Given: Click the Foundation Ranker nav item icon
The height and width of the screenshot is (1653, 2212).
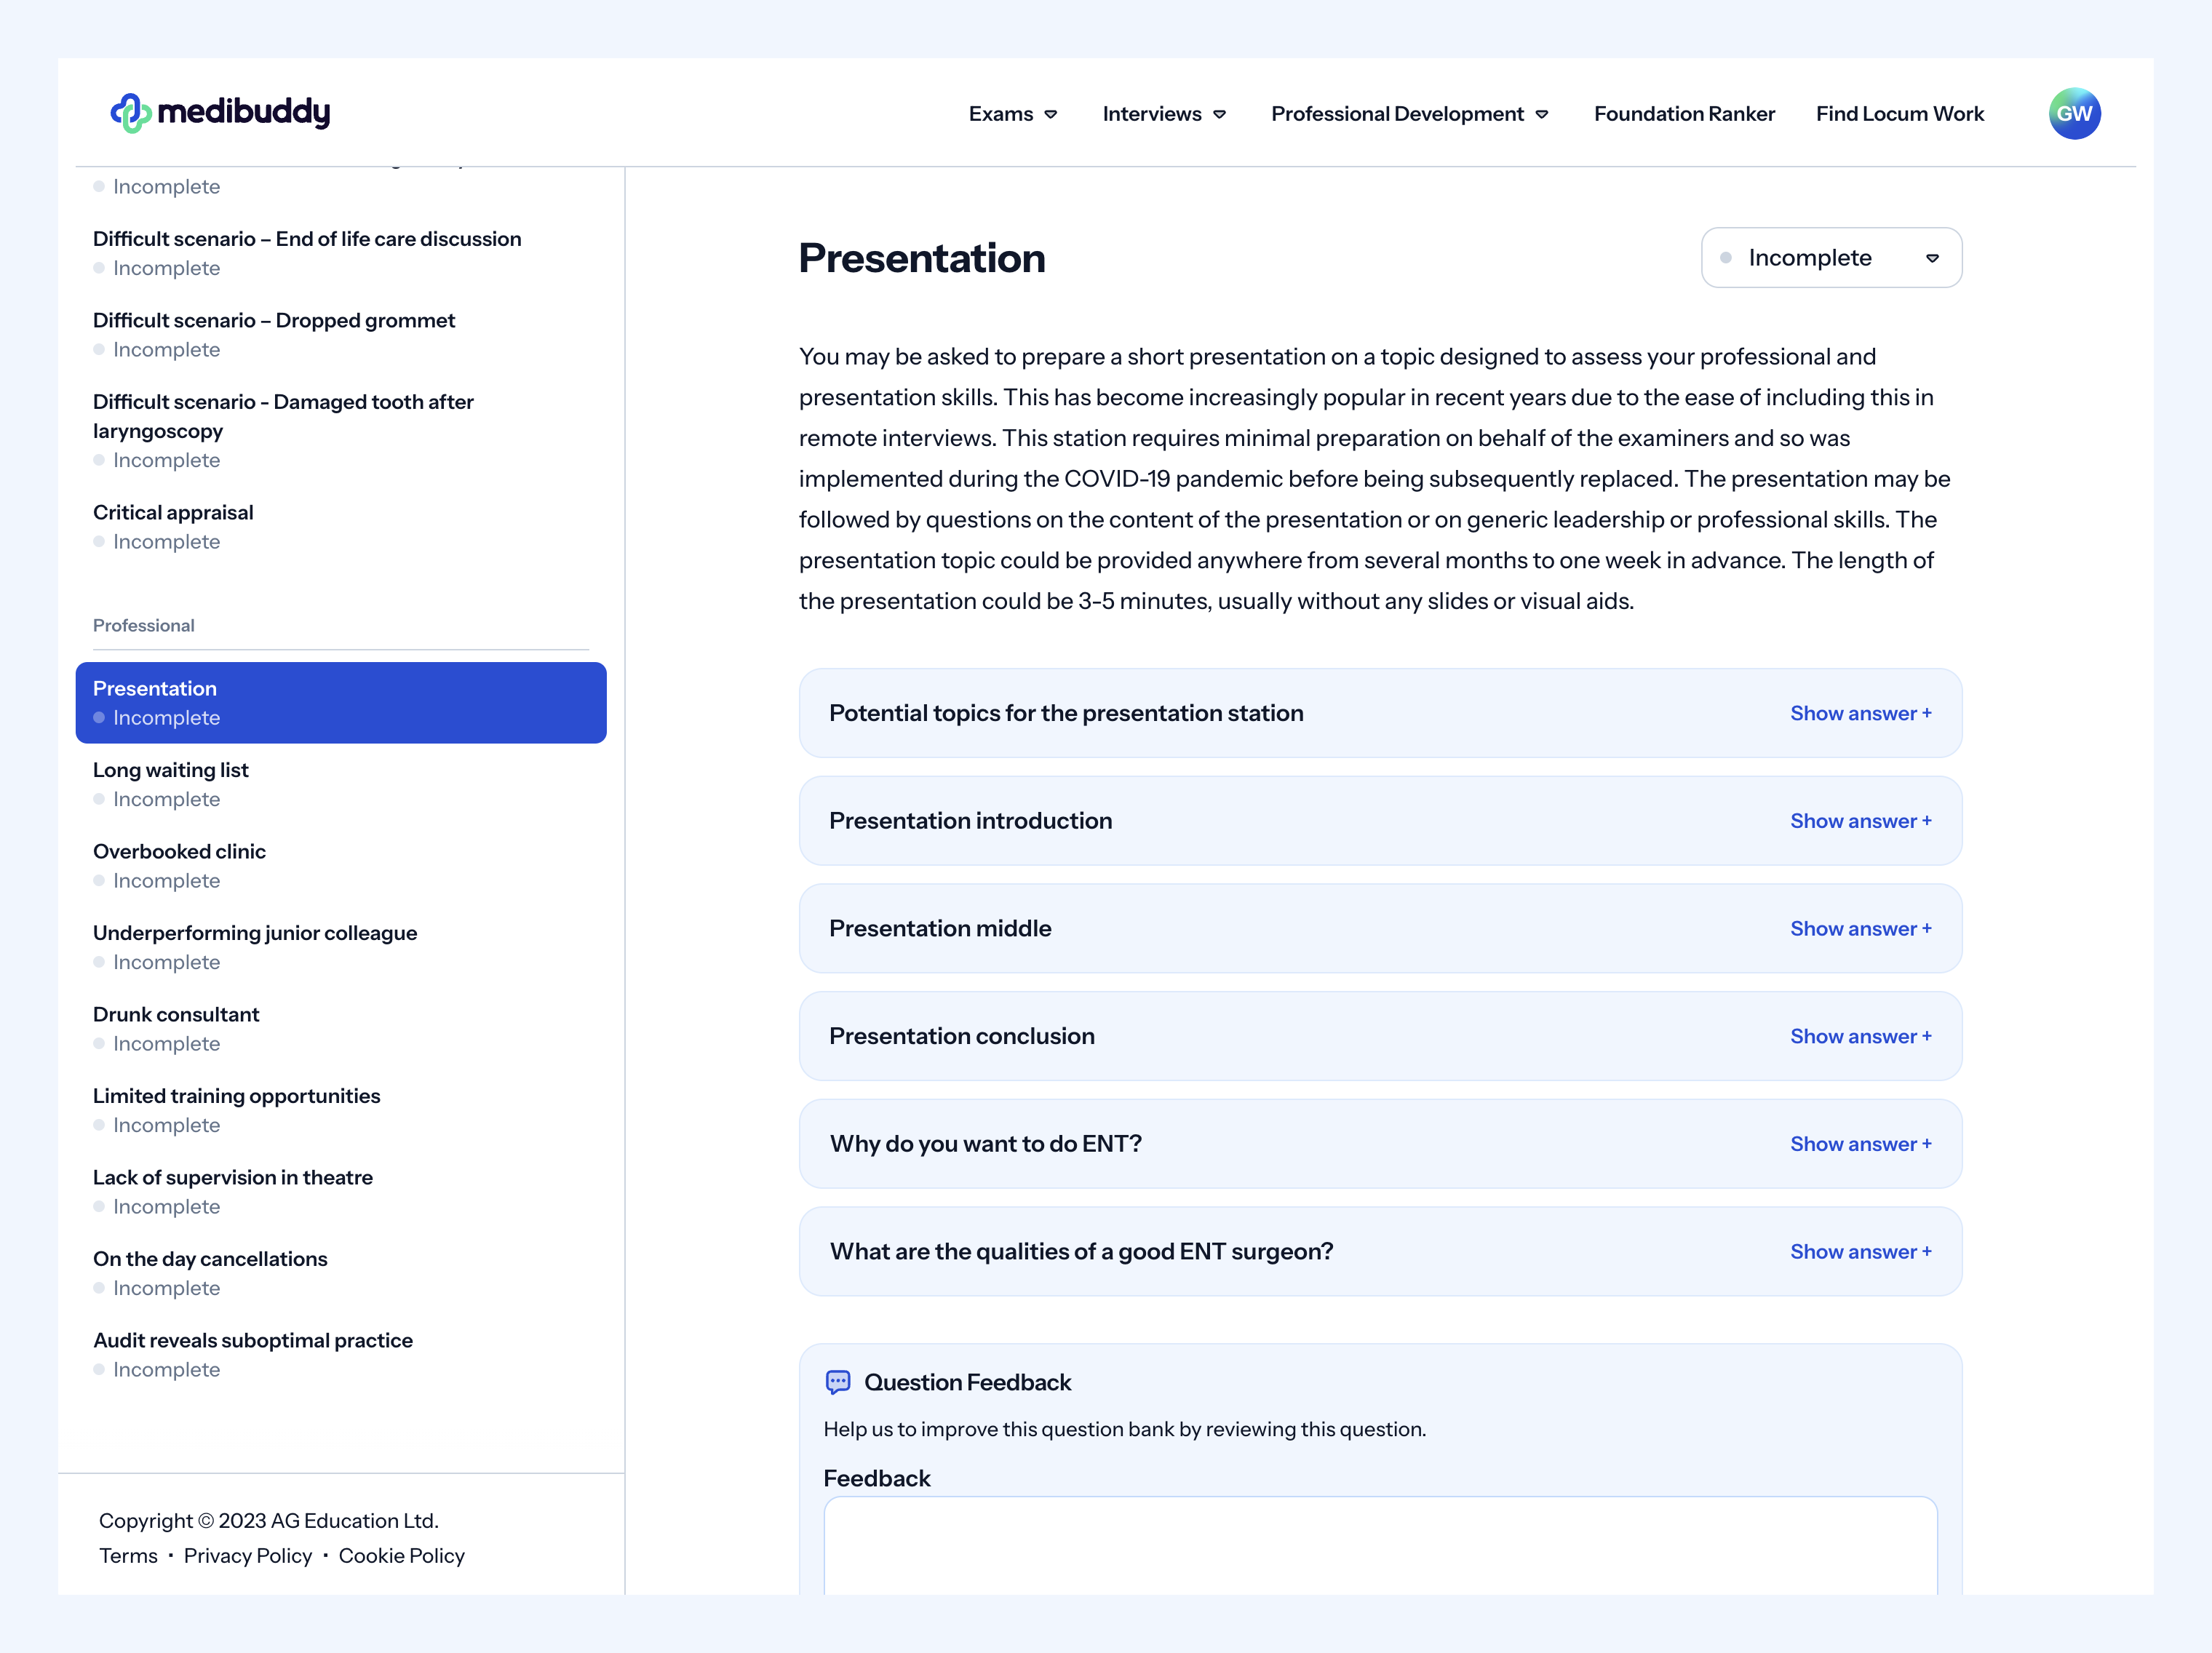Looking at the screenshot, I should pyautogui.click(x=1684, y=113).
